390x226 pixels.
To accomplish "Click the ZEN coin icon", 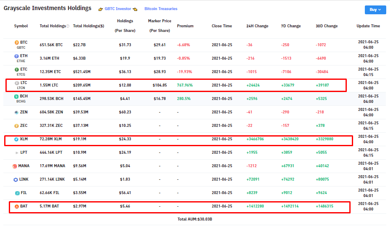I will pos(16,113).
